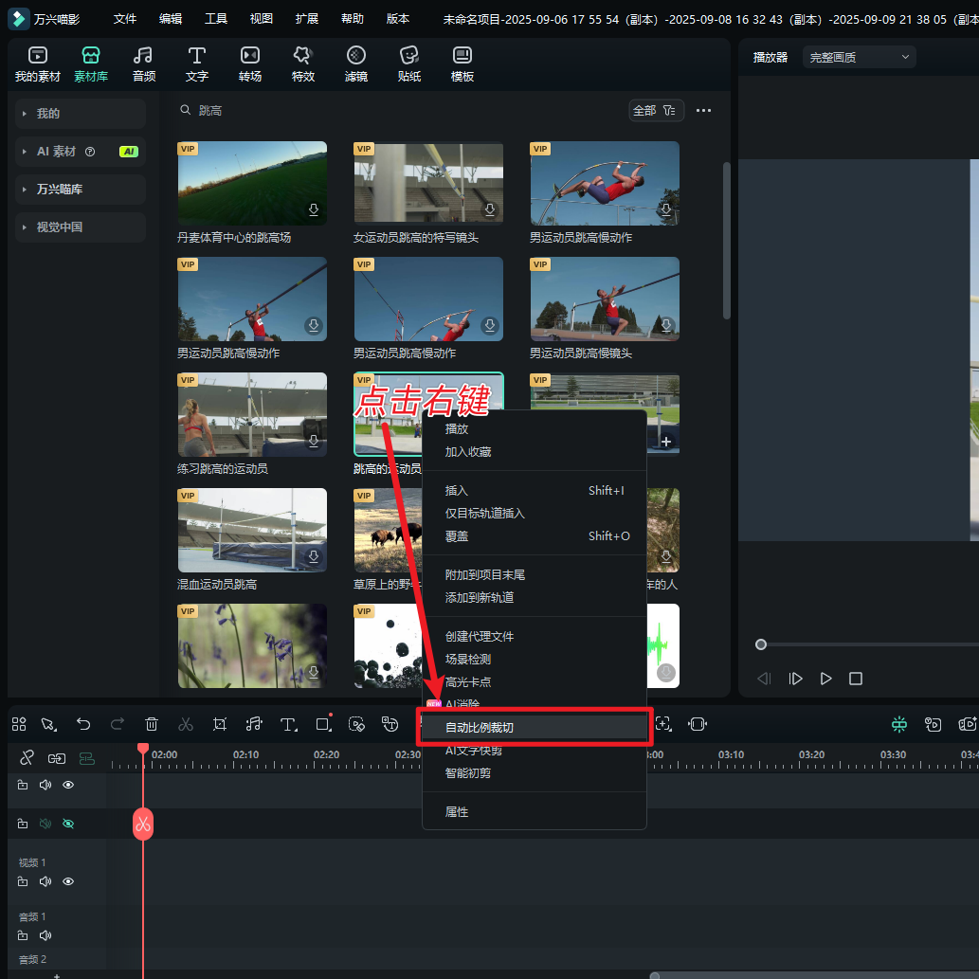Toggle visibility eye of 视频 1 track
The width and height of the screenshot is (979, 979).
click(x=68, y=881)
